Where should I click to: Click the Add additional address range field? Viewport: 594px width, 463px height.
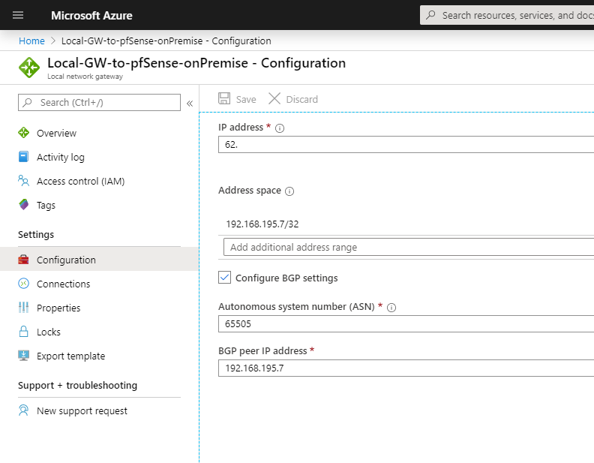pos(409,247)
